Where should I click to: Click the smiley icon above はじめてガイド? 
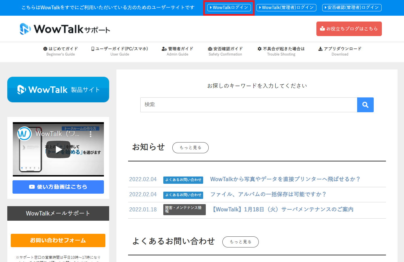point(45,49)
